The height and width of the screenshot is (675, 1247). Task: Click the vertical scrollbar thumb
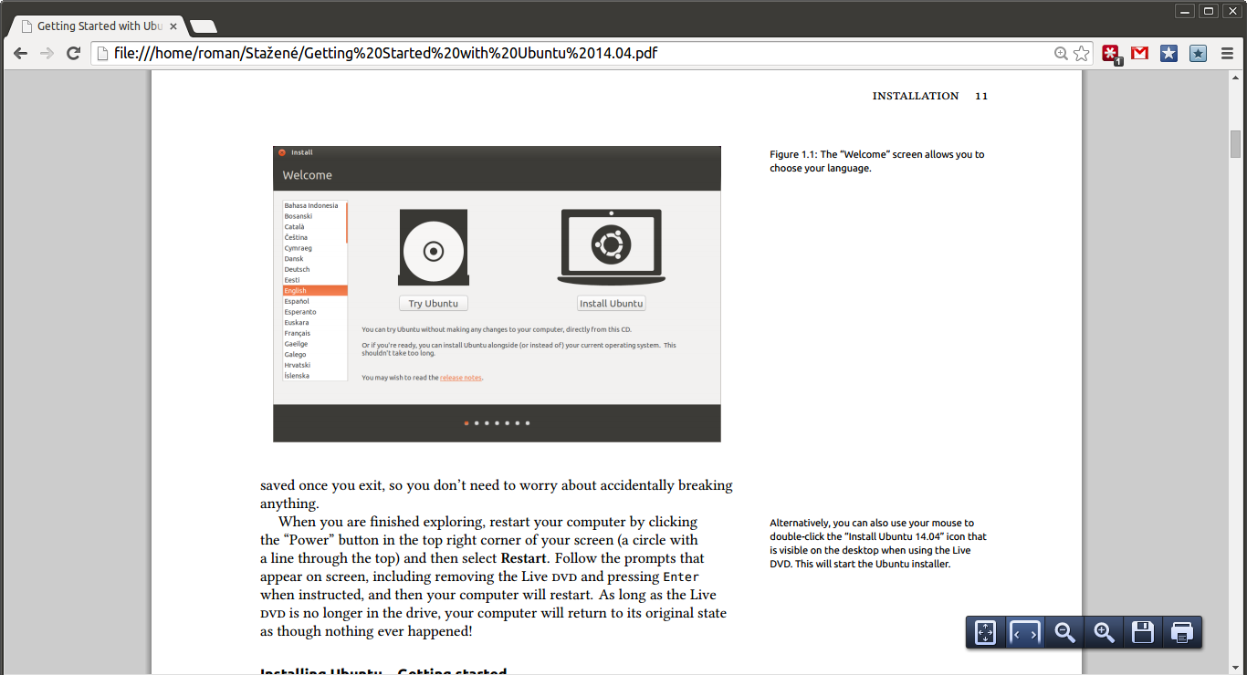(1236, 144)
